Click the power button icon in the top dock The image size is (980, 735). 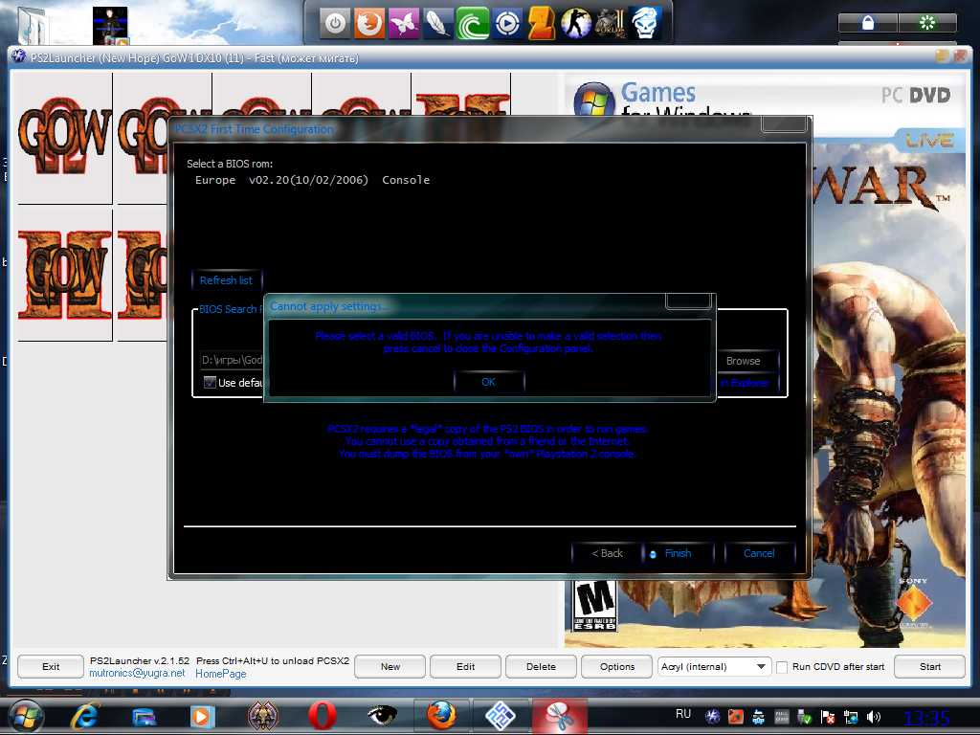(x=335, y=24)
